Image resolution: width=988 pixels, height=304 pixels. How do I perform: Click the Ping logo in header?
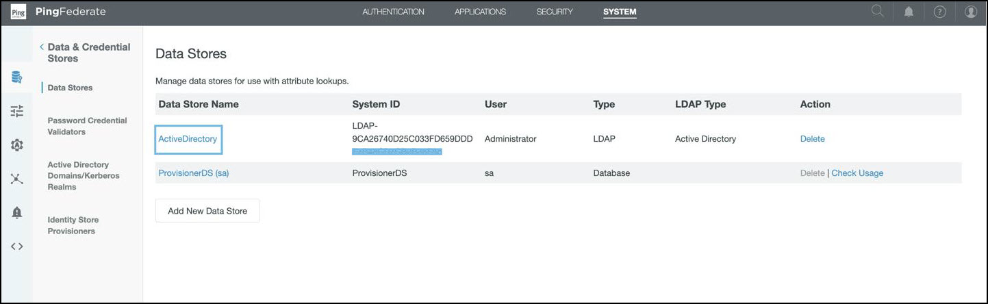click(x=18, y=12)
